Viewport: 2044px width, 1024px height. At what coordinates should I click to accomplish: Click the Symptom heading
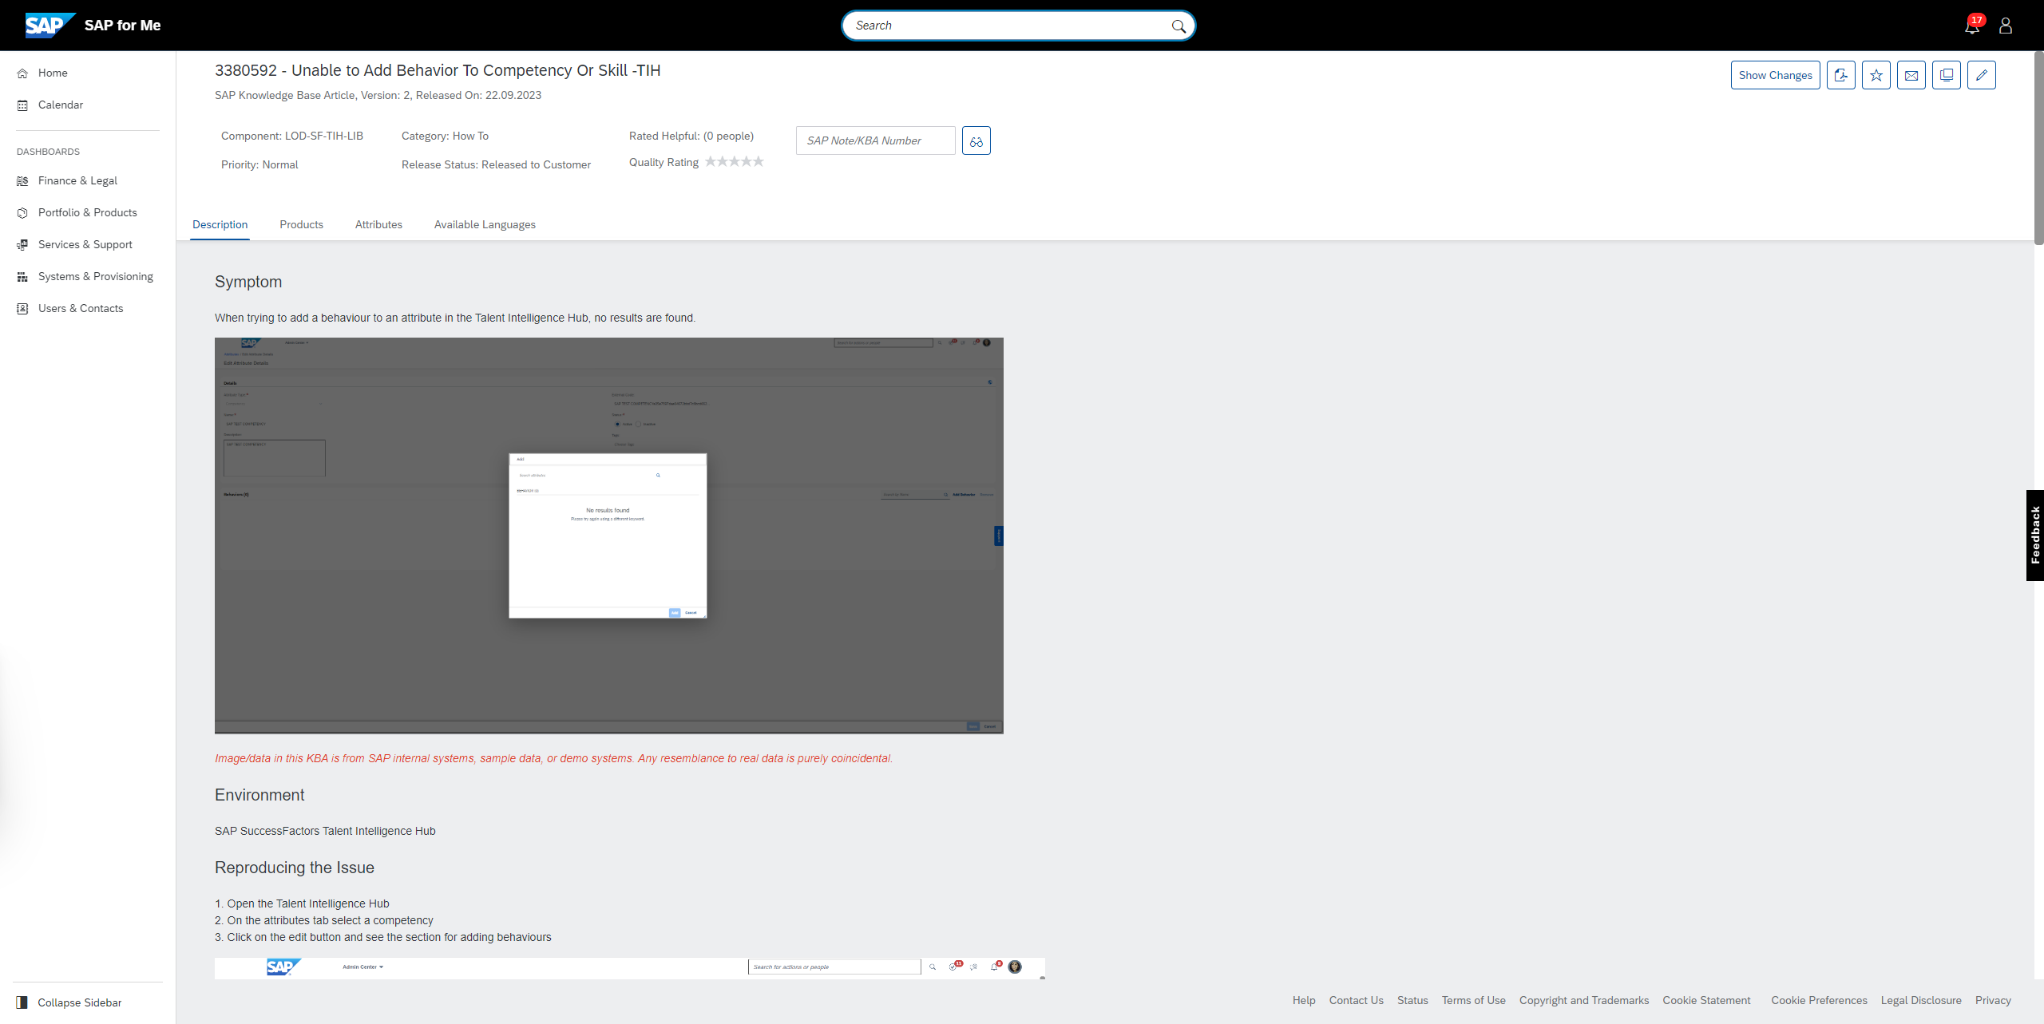point(248,282)
